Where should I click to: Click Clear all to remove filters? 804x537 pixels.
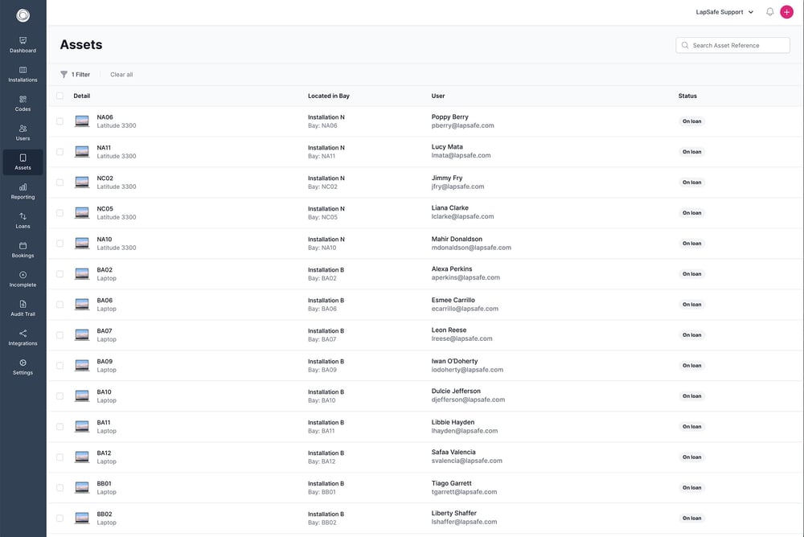click(122, 73)
